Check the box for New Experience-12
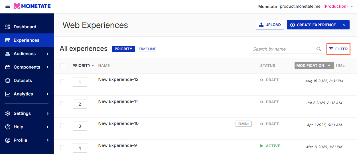The height and width of the screenshot is (154, 357). [x=63, y=82]
